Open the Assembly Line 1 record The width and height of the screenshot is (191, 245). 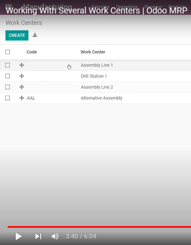pos(97,65)
